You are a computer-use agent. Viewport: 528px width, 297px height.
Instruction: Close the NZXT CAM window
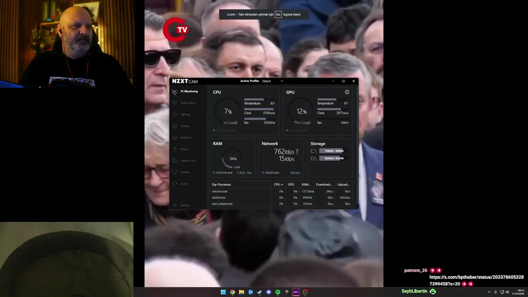coord(354,81)
